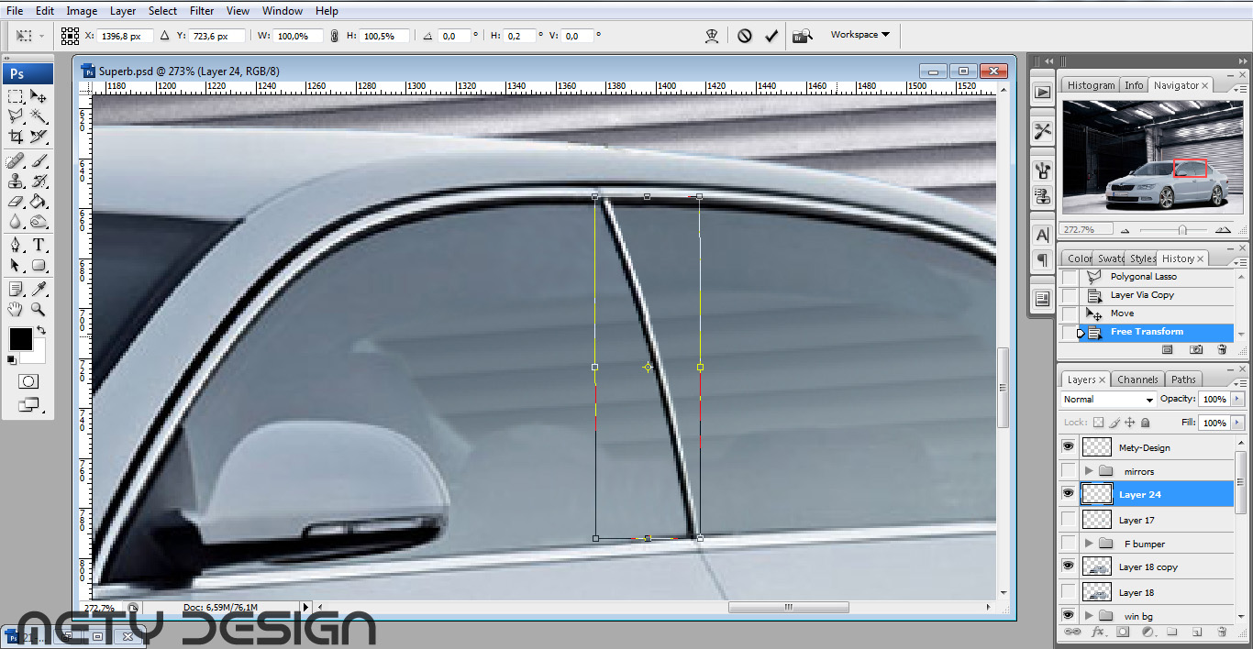Toggle maintain aspect ratio chain link
1253x649 pixels.
[x=334, y=36]
